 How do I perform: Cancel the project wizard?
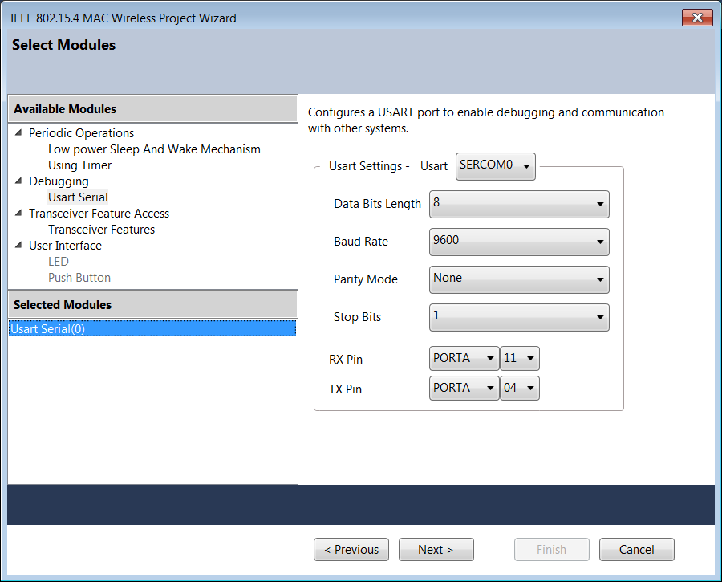pyautogui.click(x=637, y=549)
